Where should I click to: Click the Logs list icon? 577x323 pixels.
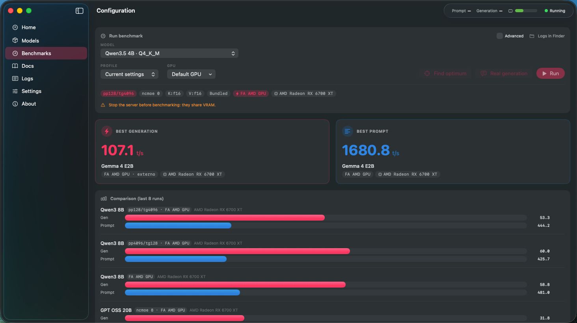tap(15, 78)
